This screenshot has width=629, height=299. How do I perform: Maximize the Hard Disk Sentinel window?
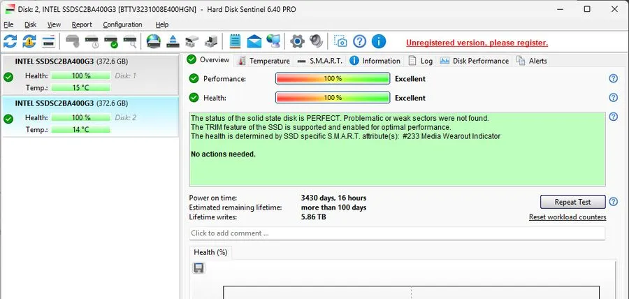click(x=587, y=9)
